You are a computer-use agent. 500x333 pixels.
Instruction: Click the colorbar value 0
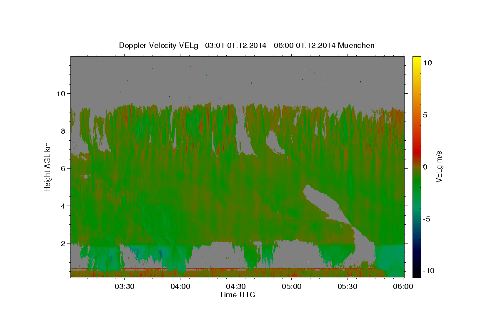(425, 167)
